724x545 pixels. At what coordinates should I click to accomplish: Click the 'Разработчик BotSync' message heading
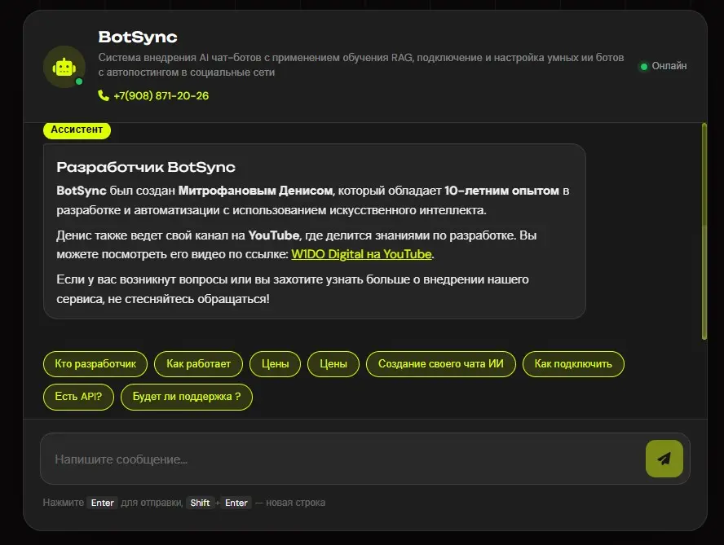point(146,167)
